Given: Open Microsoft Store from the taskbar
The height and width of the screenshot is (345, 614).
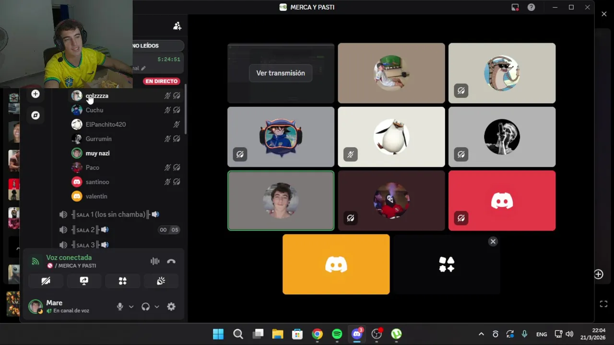Looking at the screenshot, I should pyautogui.click(x=297, y=334).
